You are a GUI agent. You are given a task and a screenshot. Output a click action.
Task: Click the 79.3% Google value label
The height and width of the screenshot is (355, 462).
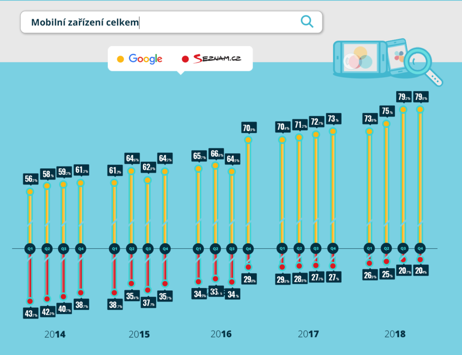tap(404, 97)
